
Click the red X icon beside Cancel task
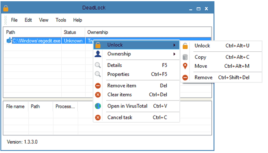[x=98, y=118]
